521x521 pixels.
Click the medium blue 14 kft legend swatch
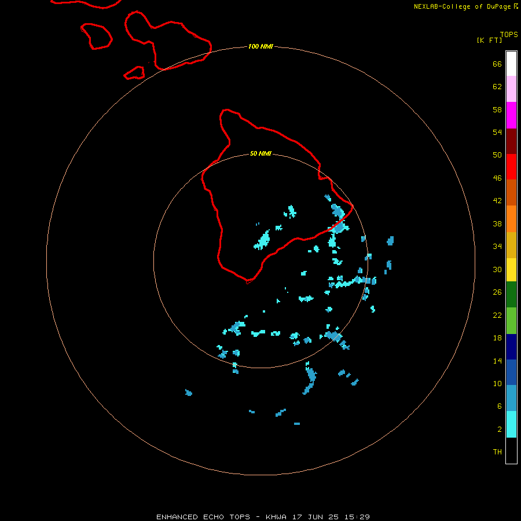[x=511, y=372]
